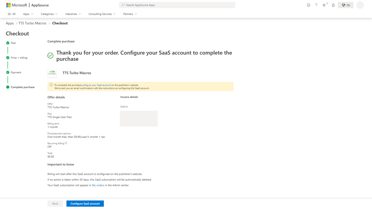
Task: Click the Sold to address box
Action: (x=139, y=118)
